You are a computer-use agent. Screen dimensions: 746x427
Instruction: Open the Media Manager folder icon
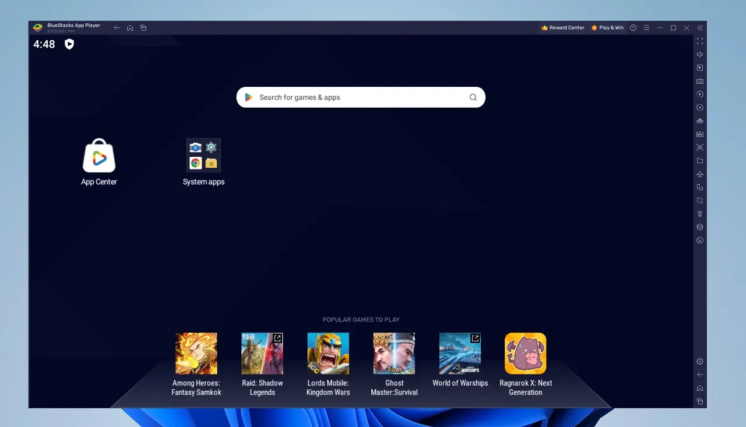tap(699, 160)
